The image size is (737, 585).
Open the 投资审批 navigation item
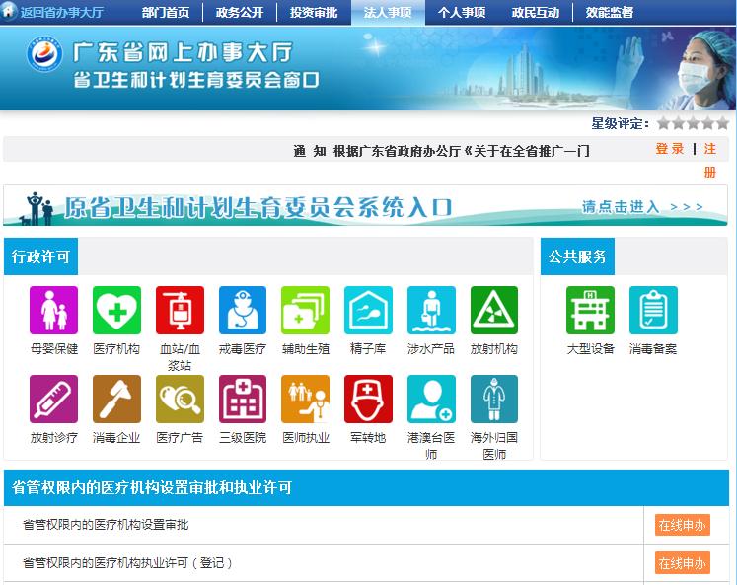[x=314, y=12]
